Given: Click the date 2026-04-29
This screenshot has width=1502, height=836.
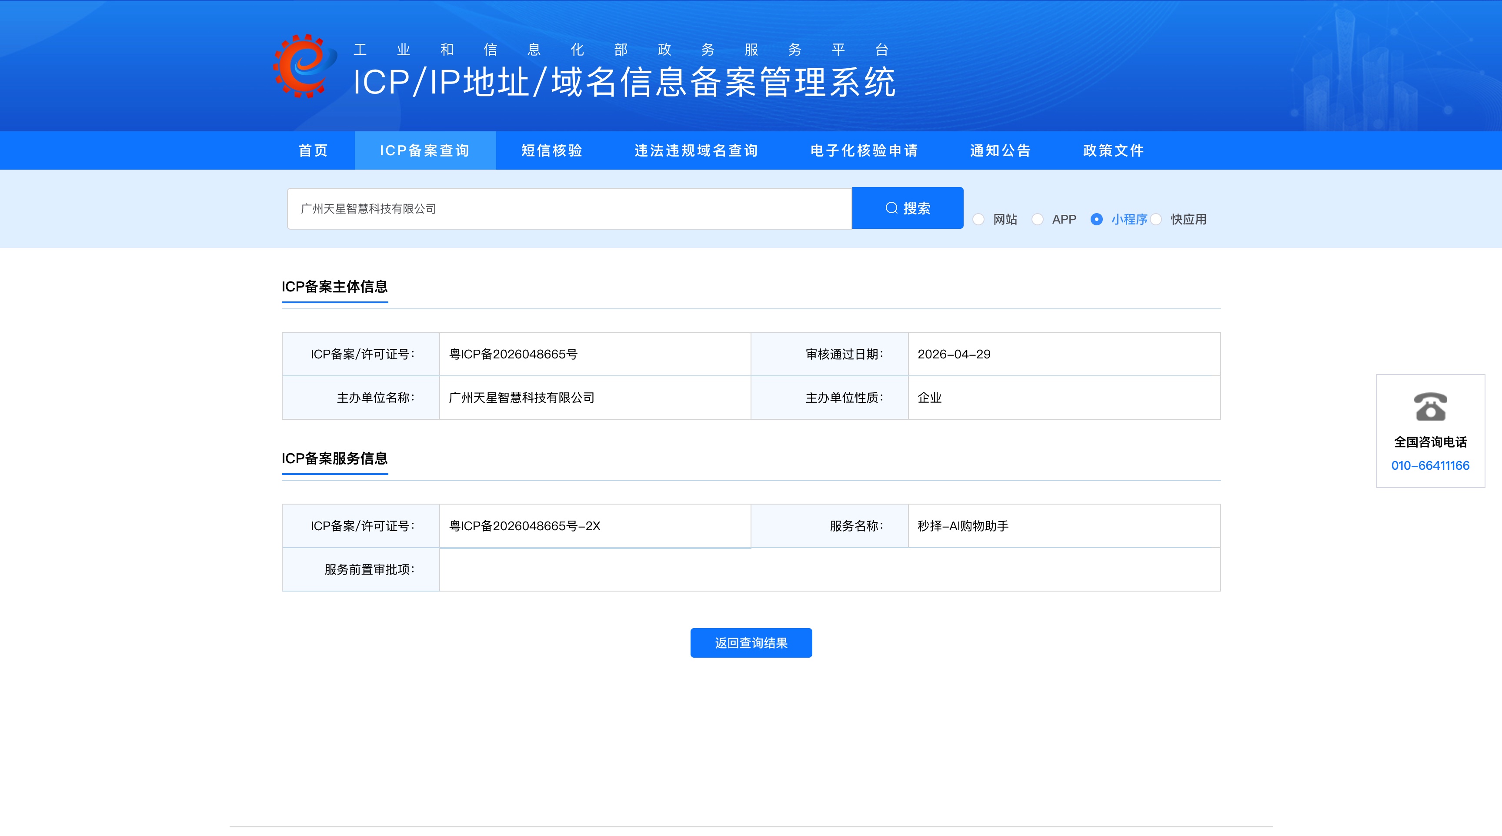Looking at the screenshot, I should pos(954,354).
